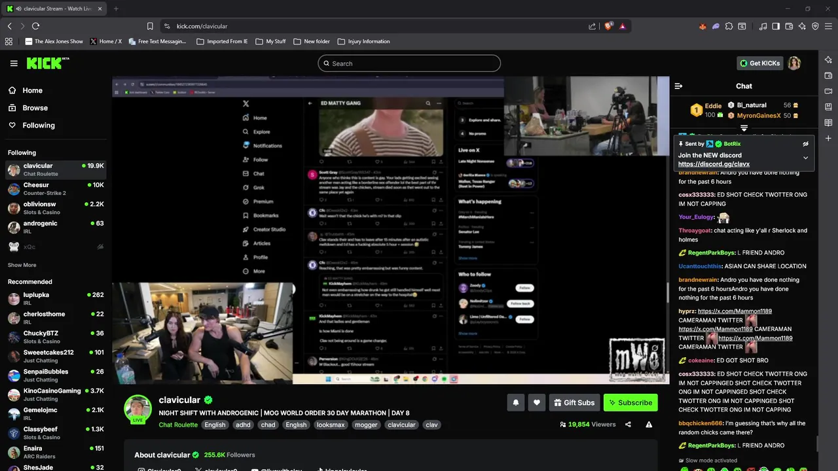This screenshot has width=838, height=471.
Task: Click the Gift Subs button
Action: 574,402
